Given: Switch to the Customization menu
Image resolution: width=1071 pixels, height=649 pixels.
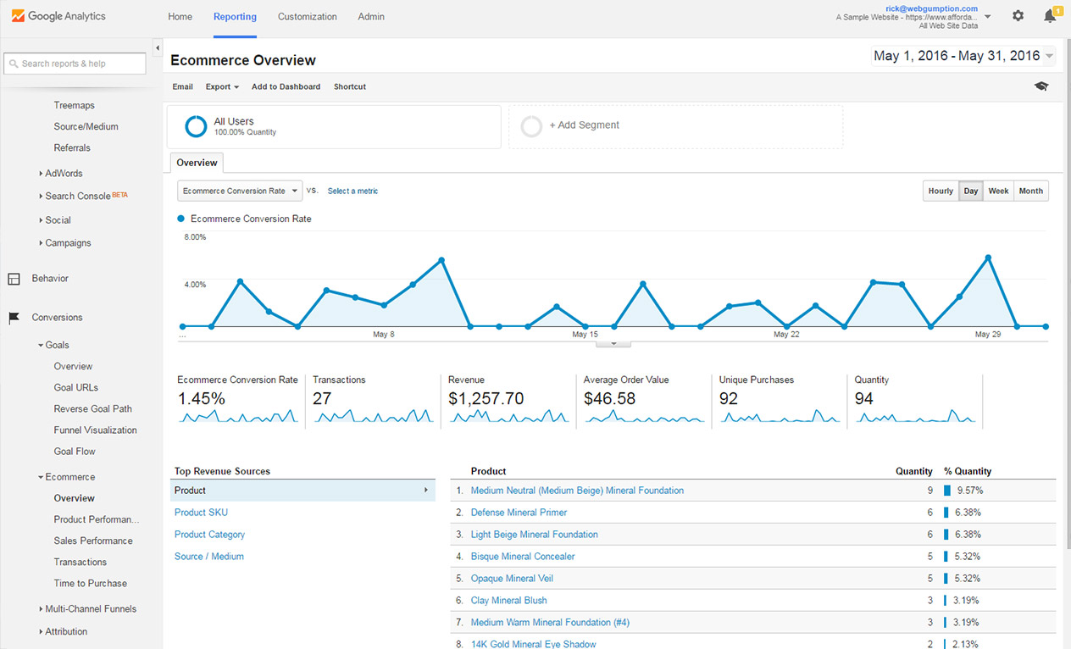Looking at the screenshot, I should [307, 16].
